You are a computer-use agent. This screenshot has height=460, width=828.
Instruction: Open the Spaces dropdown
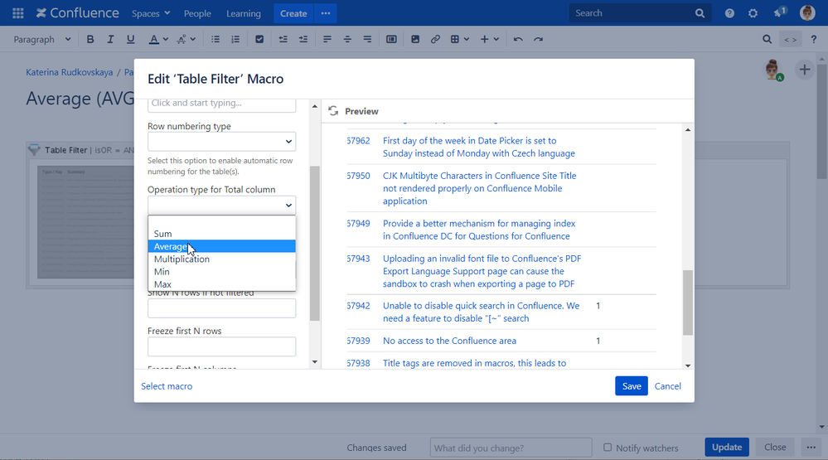[151, 13]
